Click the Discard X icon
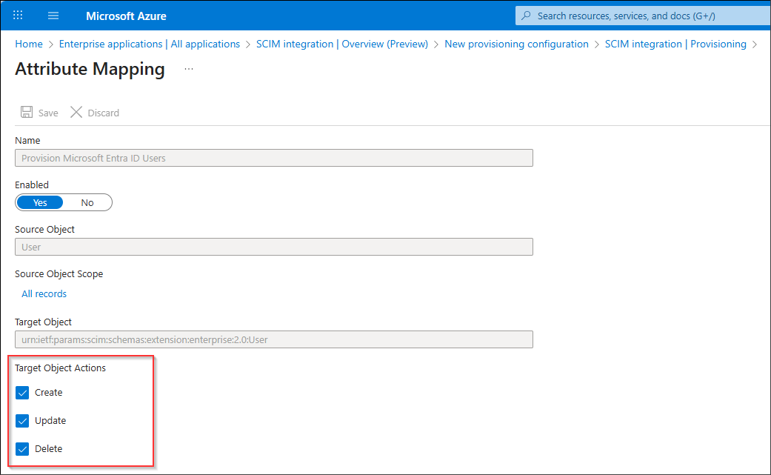The image size is (771, 475). (x=76, y=112)
